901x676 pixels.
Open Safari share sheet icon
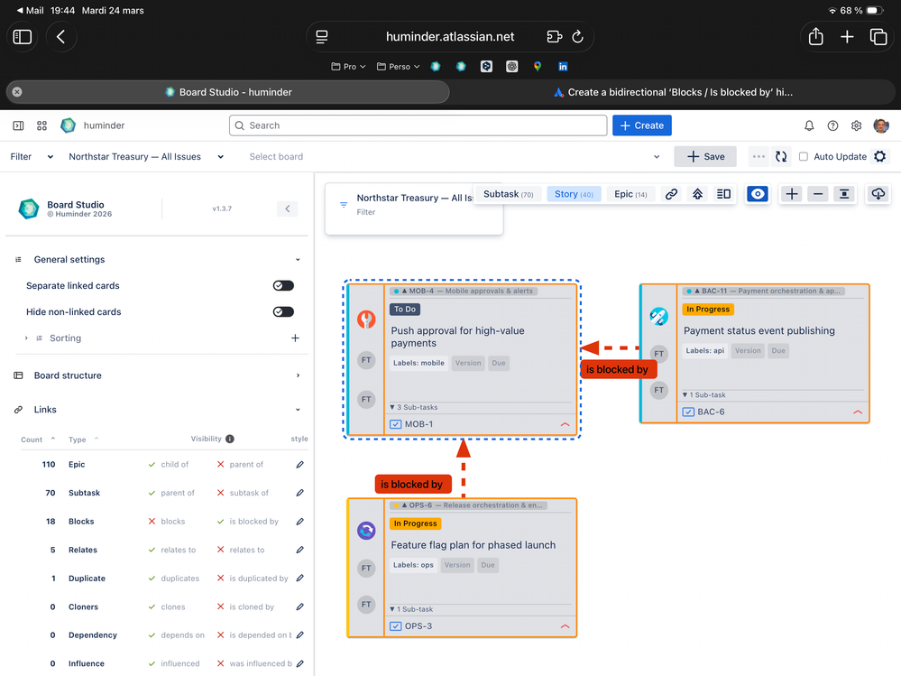pyautogui.click(x=815, y=37)
